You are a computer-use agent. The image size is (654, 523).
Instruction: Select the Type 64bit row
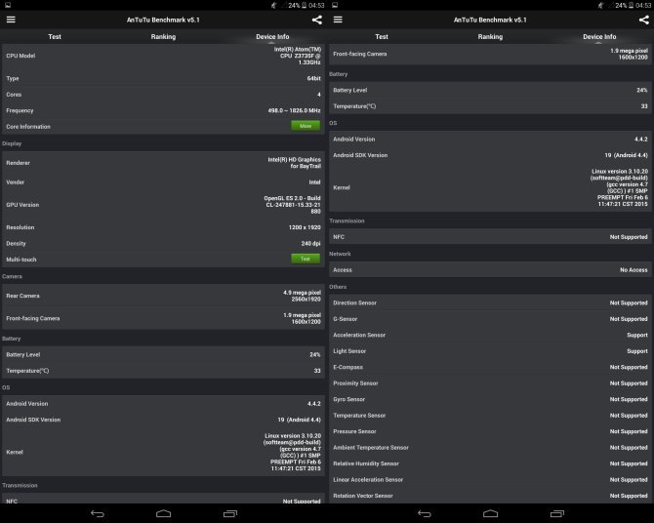pos(164,78)
